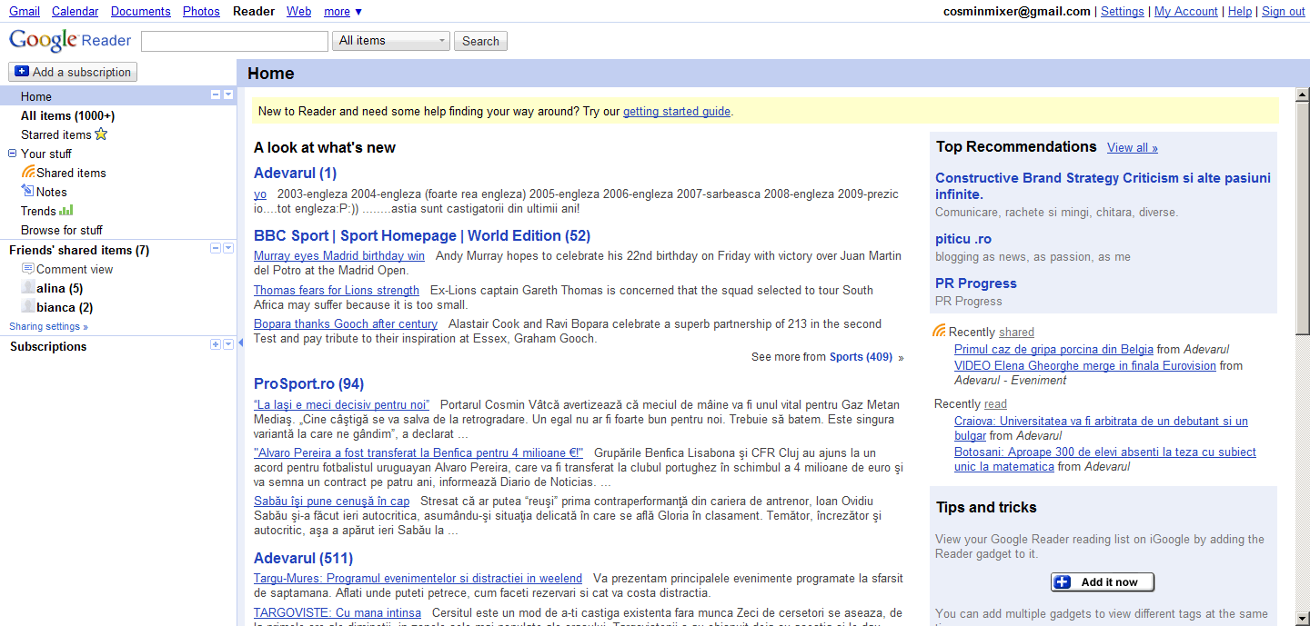This screenshot has width=1310, height=626.
Task: Collapse the Your stuff tree node
Action: pyautogui.click(x=13, y=154)
